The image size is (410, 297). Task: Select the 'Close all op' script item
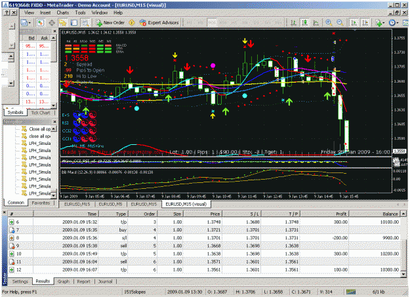tap(36, 129)
